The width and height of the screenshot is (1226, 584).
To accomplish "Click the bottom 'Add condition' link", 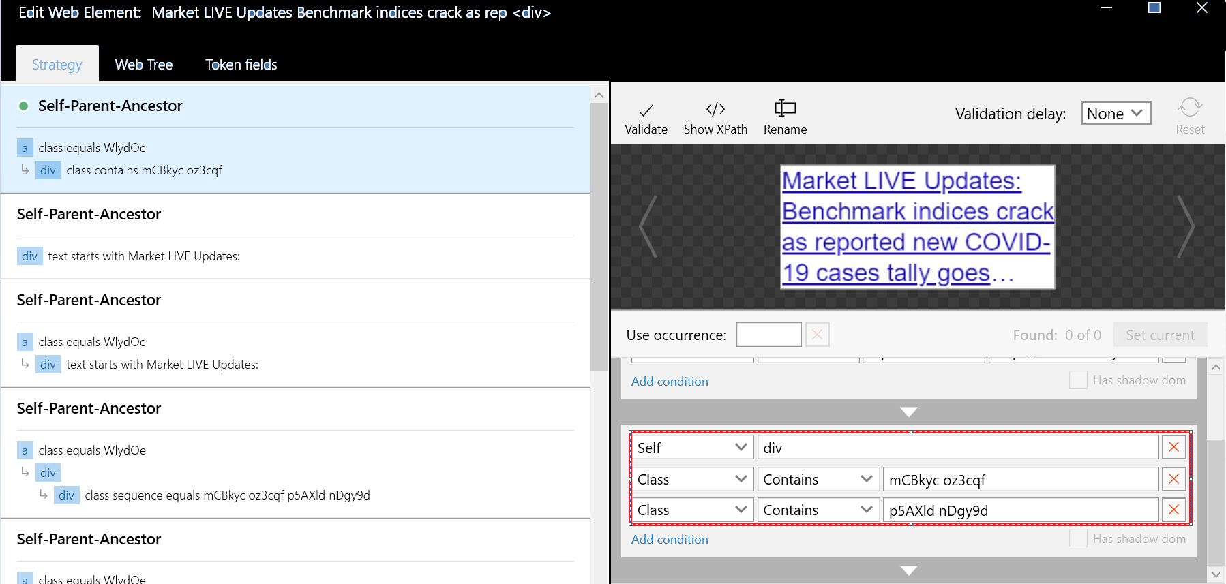I will tap(670, 539).
